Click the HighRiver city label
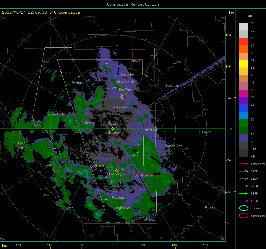This screenshot has height=249, width=266. (x=123, y=208)
